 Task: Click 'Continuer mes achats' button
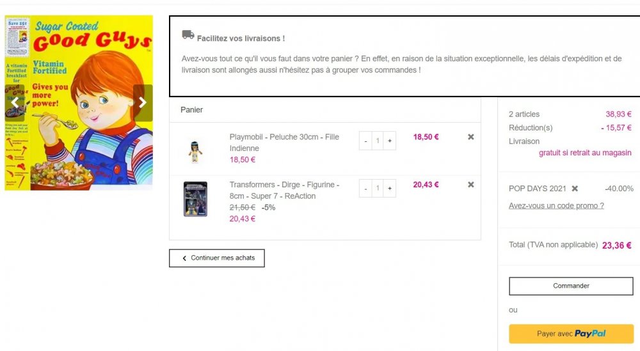pyautogui.click(x=217, y=258)
